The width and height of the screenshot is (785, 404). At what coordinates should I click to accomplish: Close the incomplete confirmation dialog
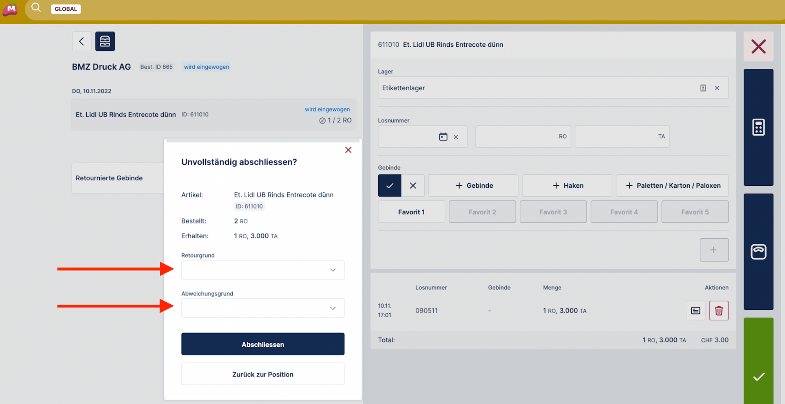(348, 150)
